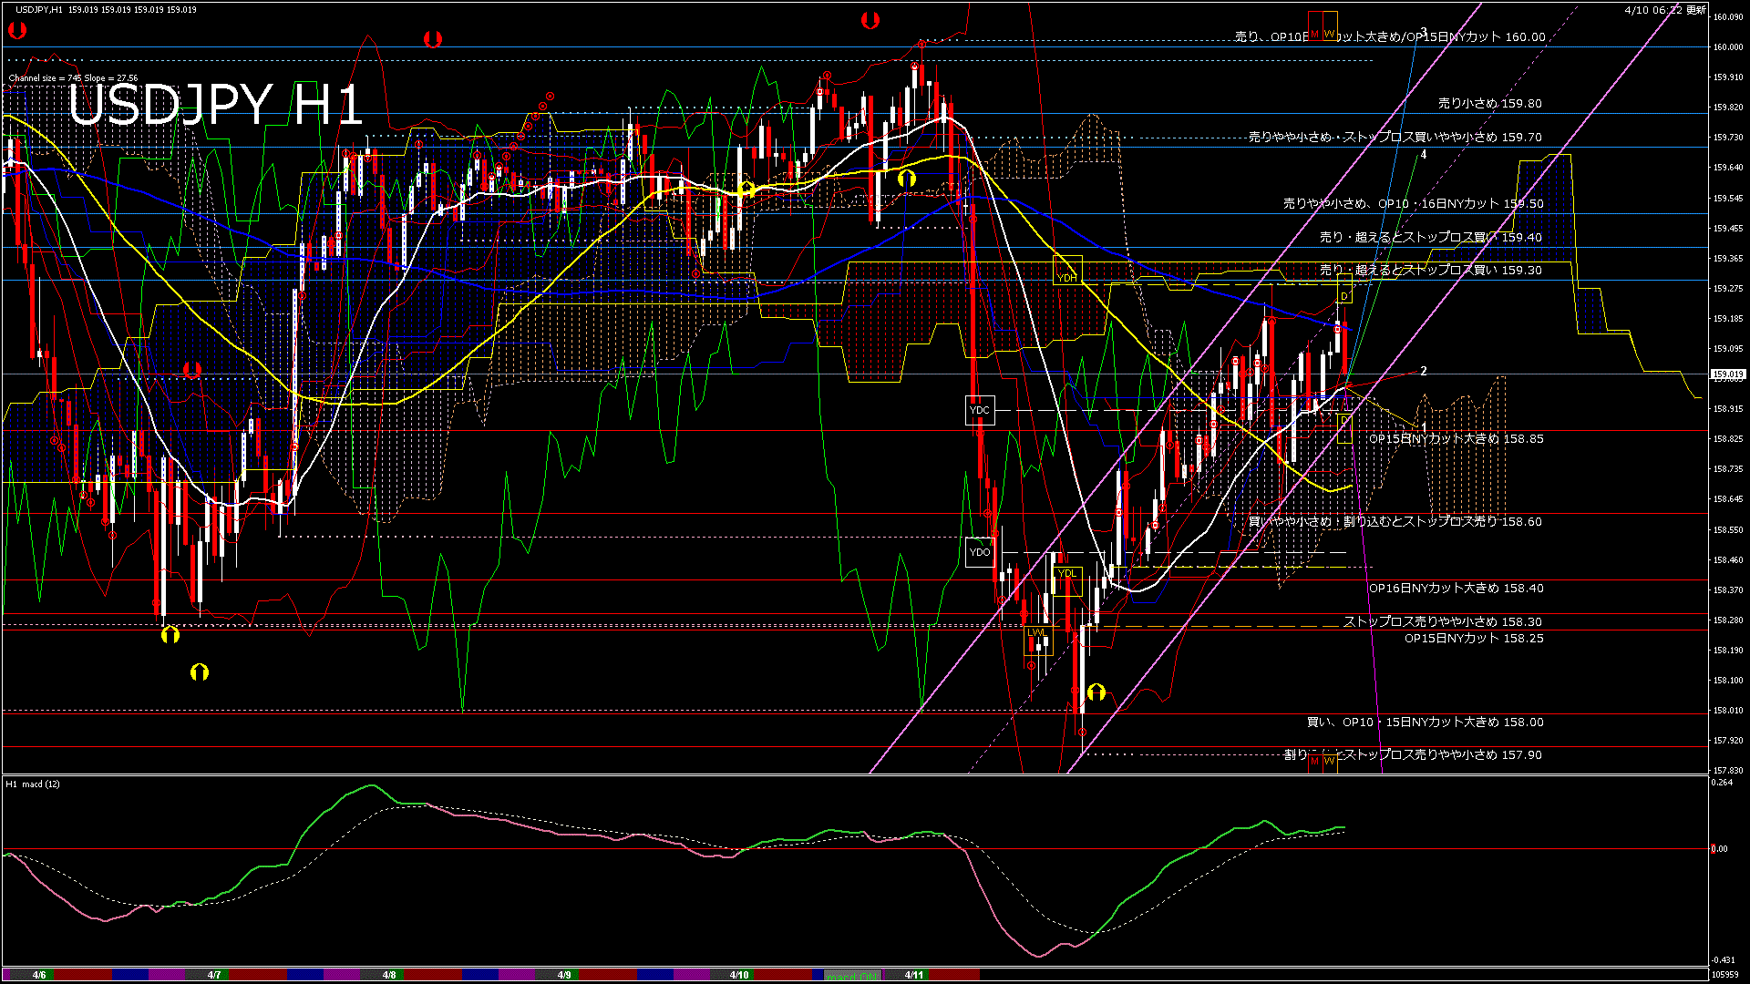
Task: Click the USDJPY,H1 symbol header text
Action: pyautogui.click(x=39, y=9)
